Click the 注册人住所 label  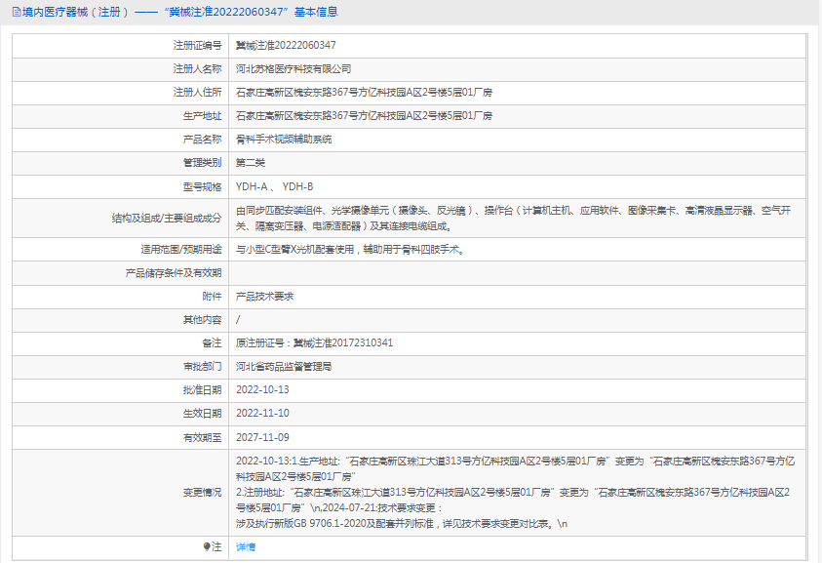(197, 93)
